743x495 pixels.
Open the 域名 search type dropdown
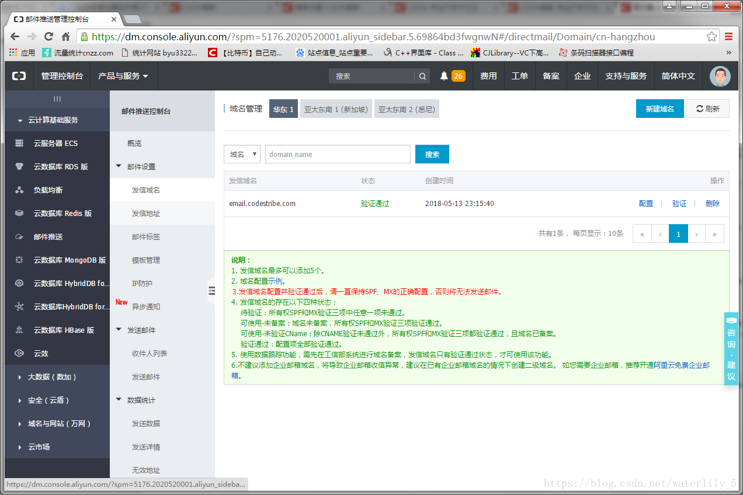[242, 155]
